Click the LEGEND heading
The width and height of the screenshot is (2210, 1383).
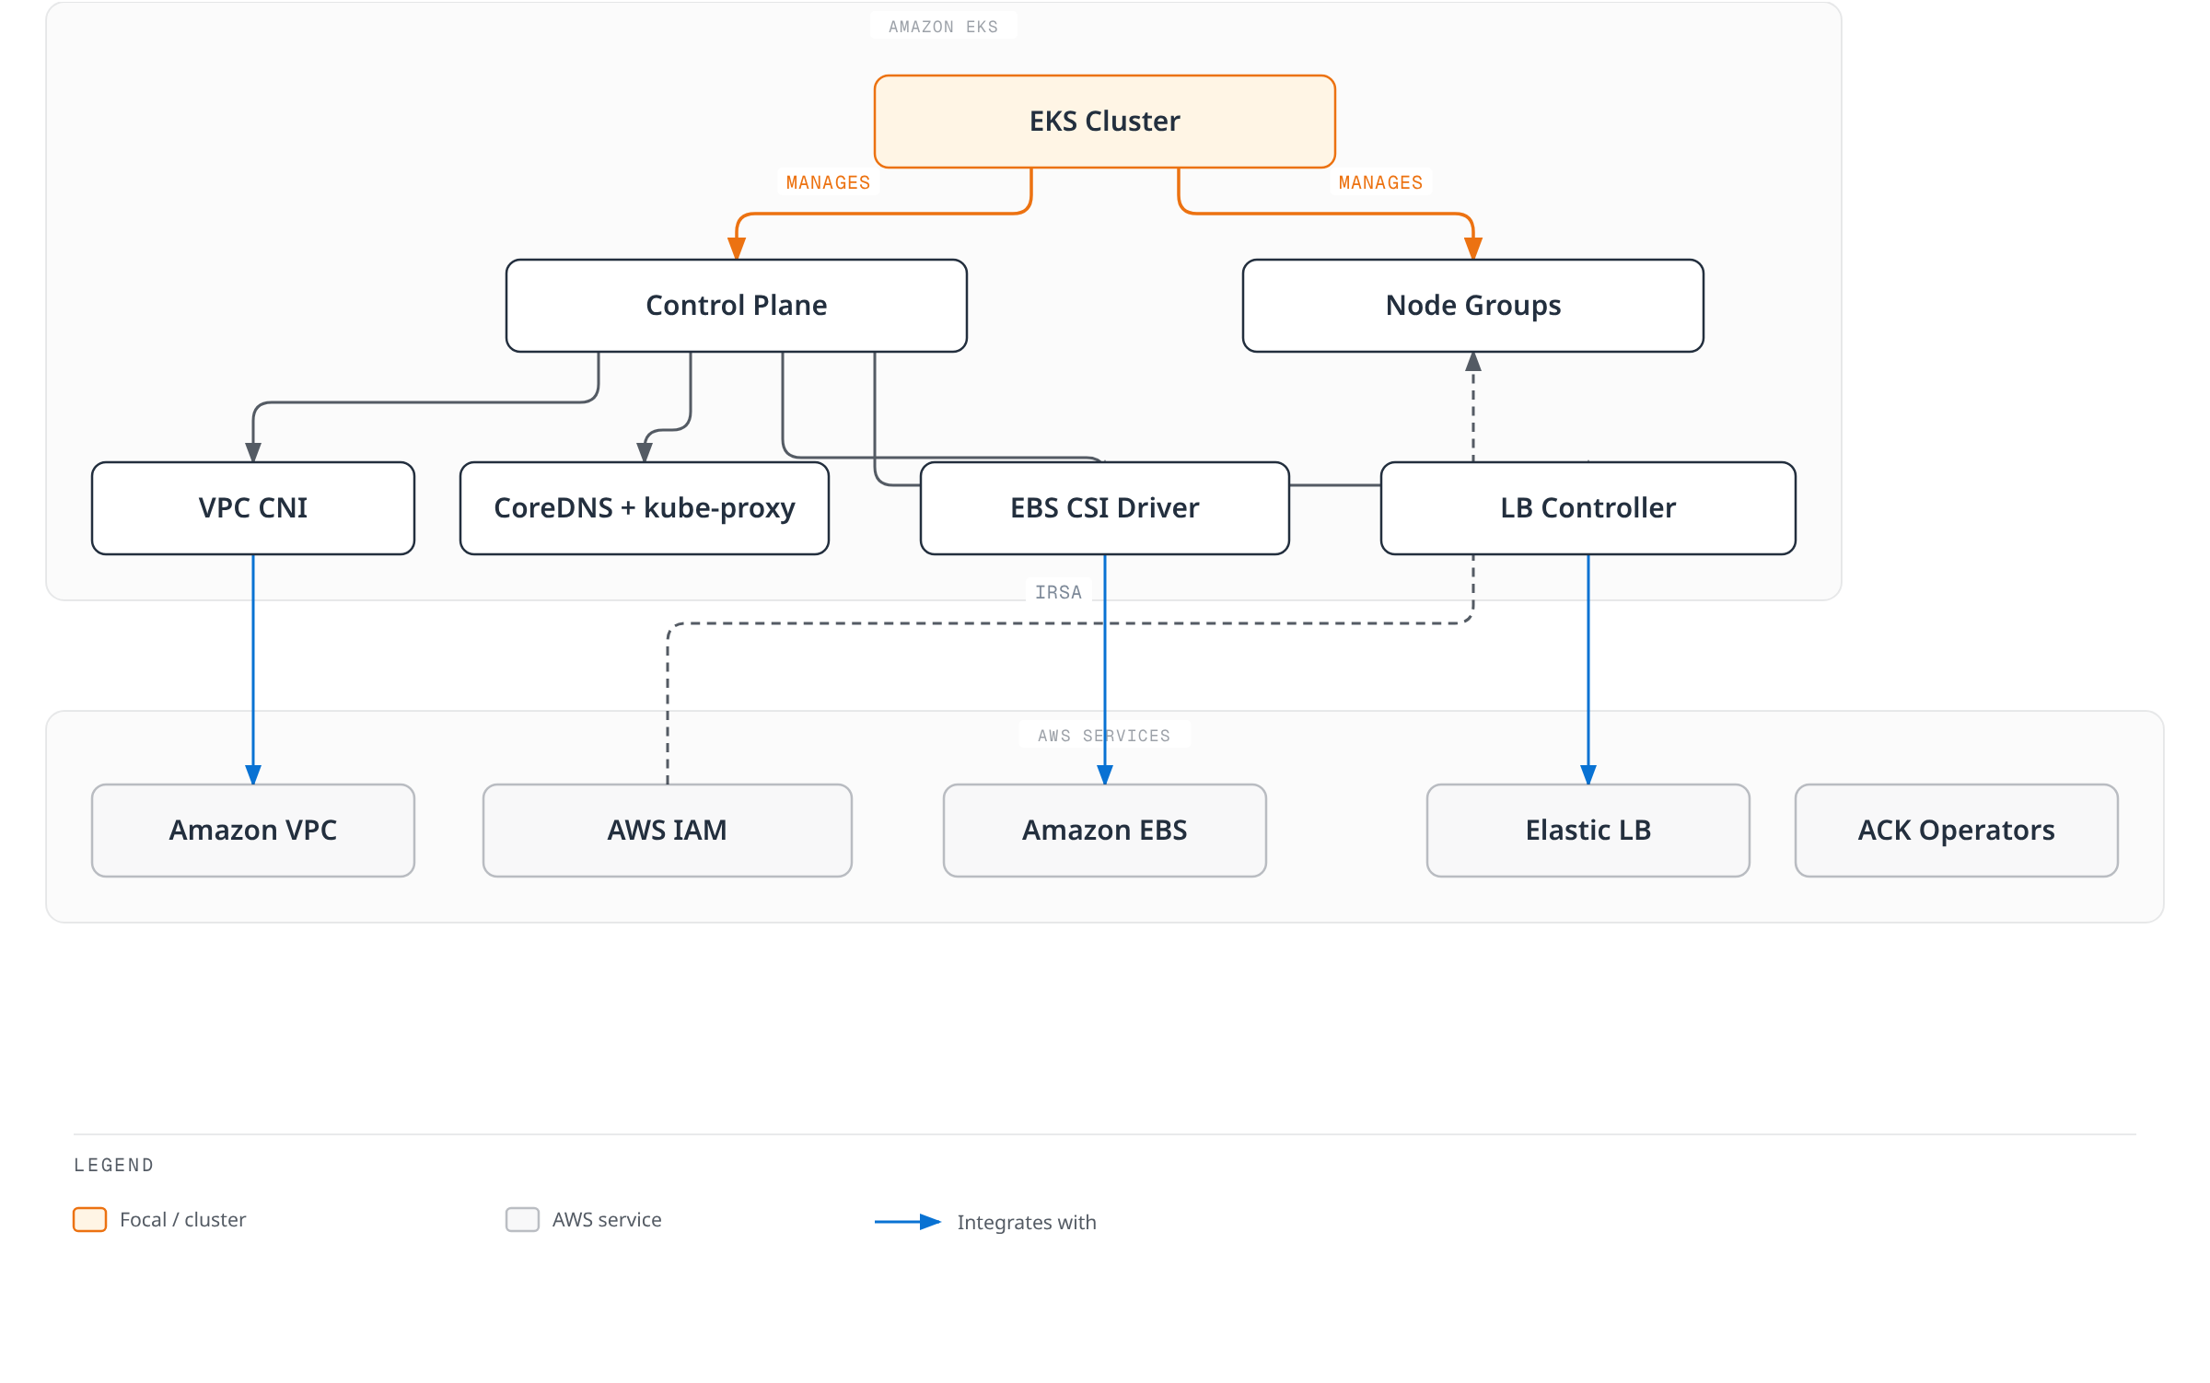click(x=114, y=1165)
